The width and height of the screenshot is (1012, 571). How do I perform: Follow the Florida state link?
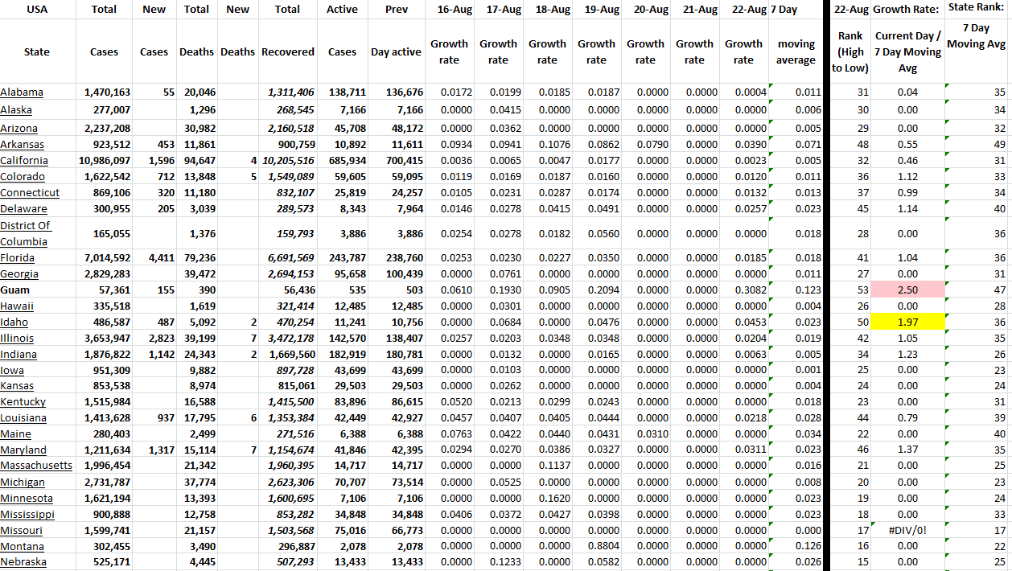(18, 258)
